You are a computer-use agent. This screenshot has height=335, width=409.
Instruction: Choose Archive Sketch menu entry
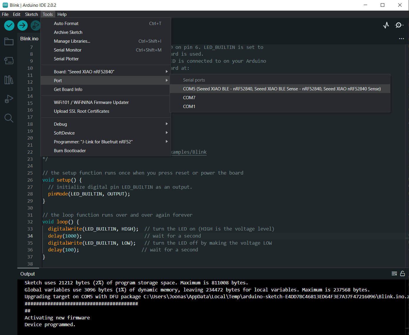[106, 32]
